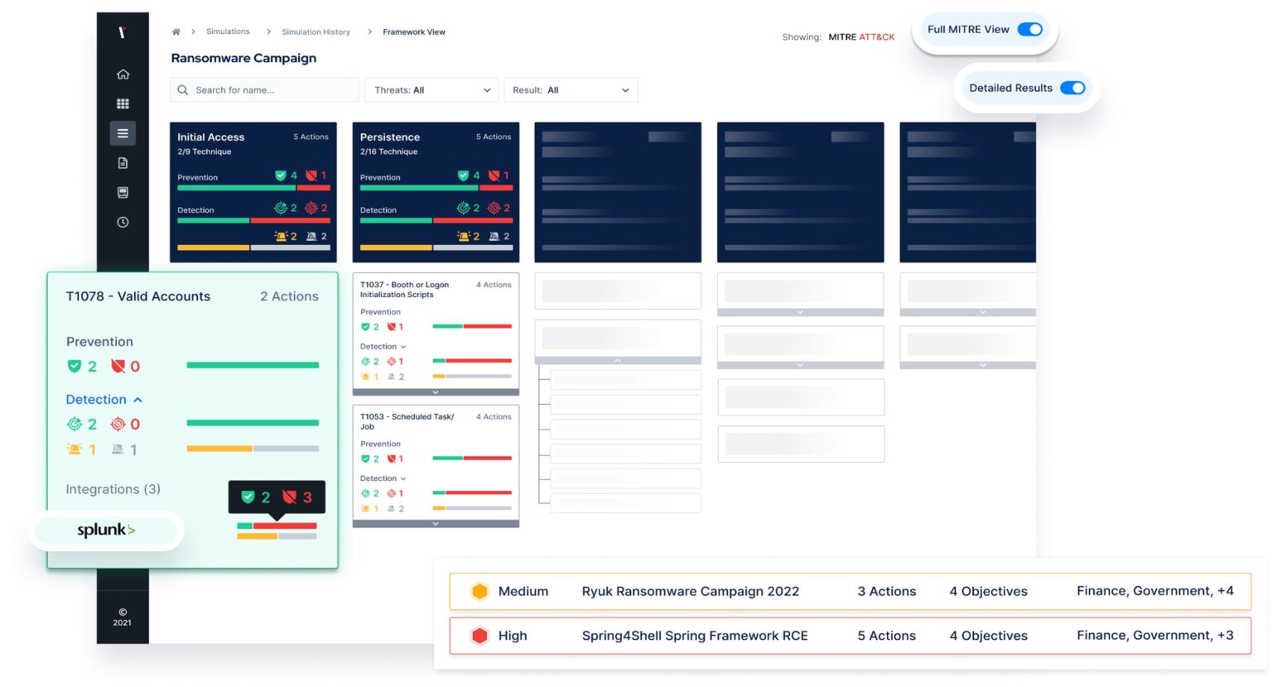This screenshot has height=687, width=1272.
Task: Click the clock history icon in sidebar
Action: coord(123,222)
